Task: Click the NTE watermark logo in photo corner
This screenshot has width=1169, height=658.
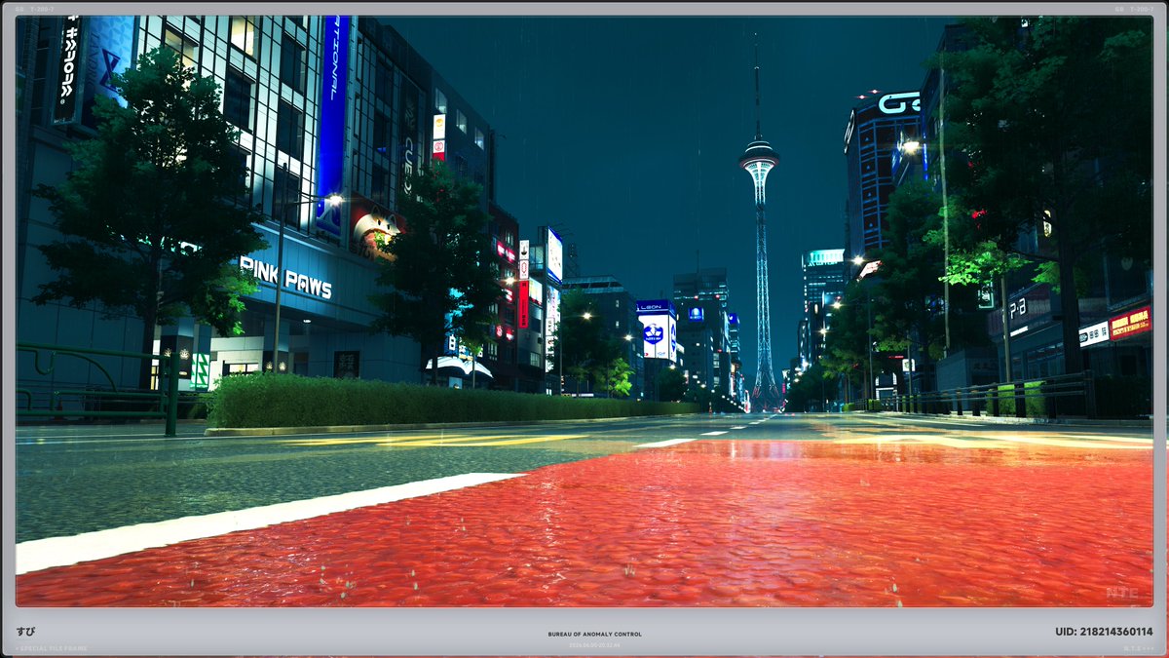Action: (x=1122, y=593)
